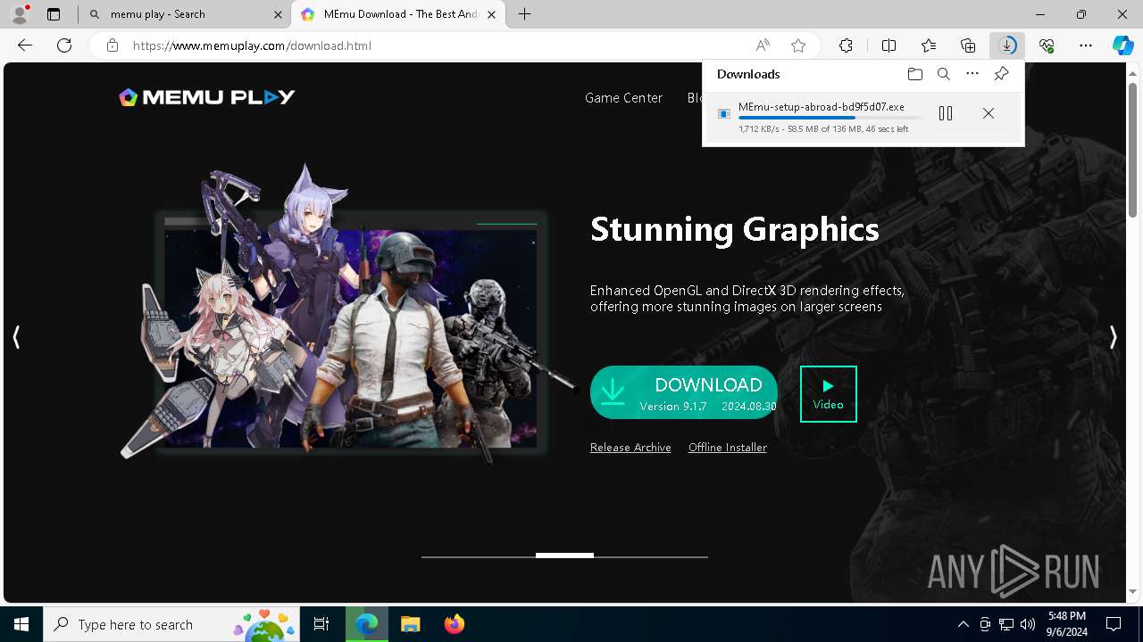Open more options in Downloads panel
This screenshot has width=1143, height=642.
[972, 74]
